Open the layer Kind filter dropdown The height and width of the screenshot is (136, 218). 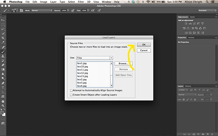point(183,90)
